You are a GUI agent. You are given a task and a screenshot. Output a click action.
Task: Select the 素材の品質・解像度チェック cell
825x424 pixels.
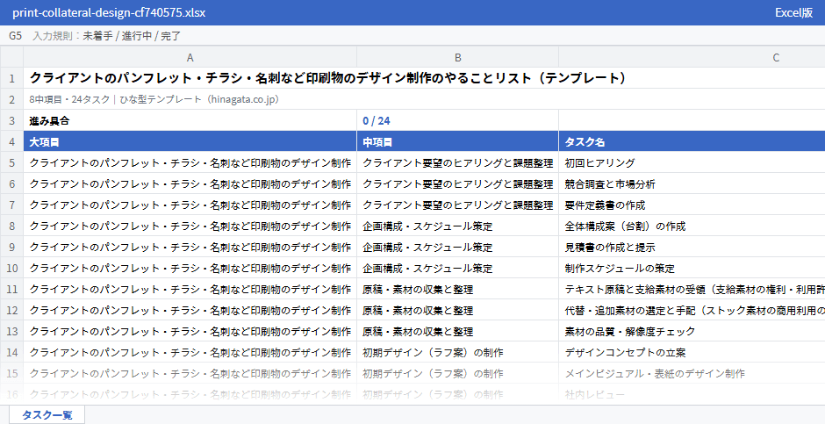[x=692, y=331]
